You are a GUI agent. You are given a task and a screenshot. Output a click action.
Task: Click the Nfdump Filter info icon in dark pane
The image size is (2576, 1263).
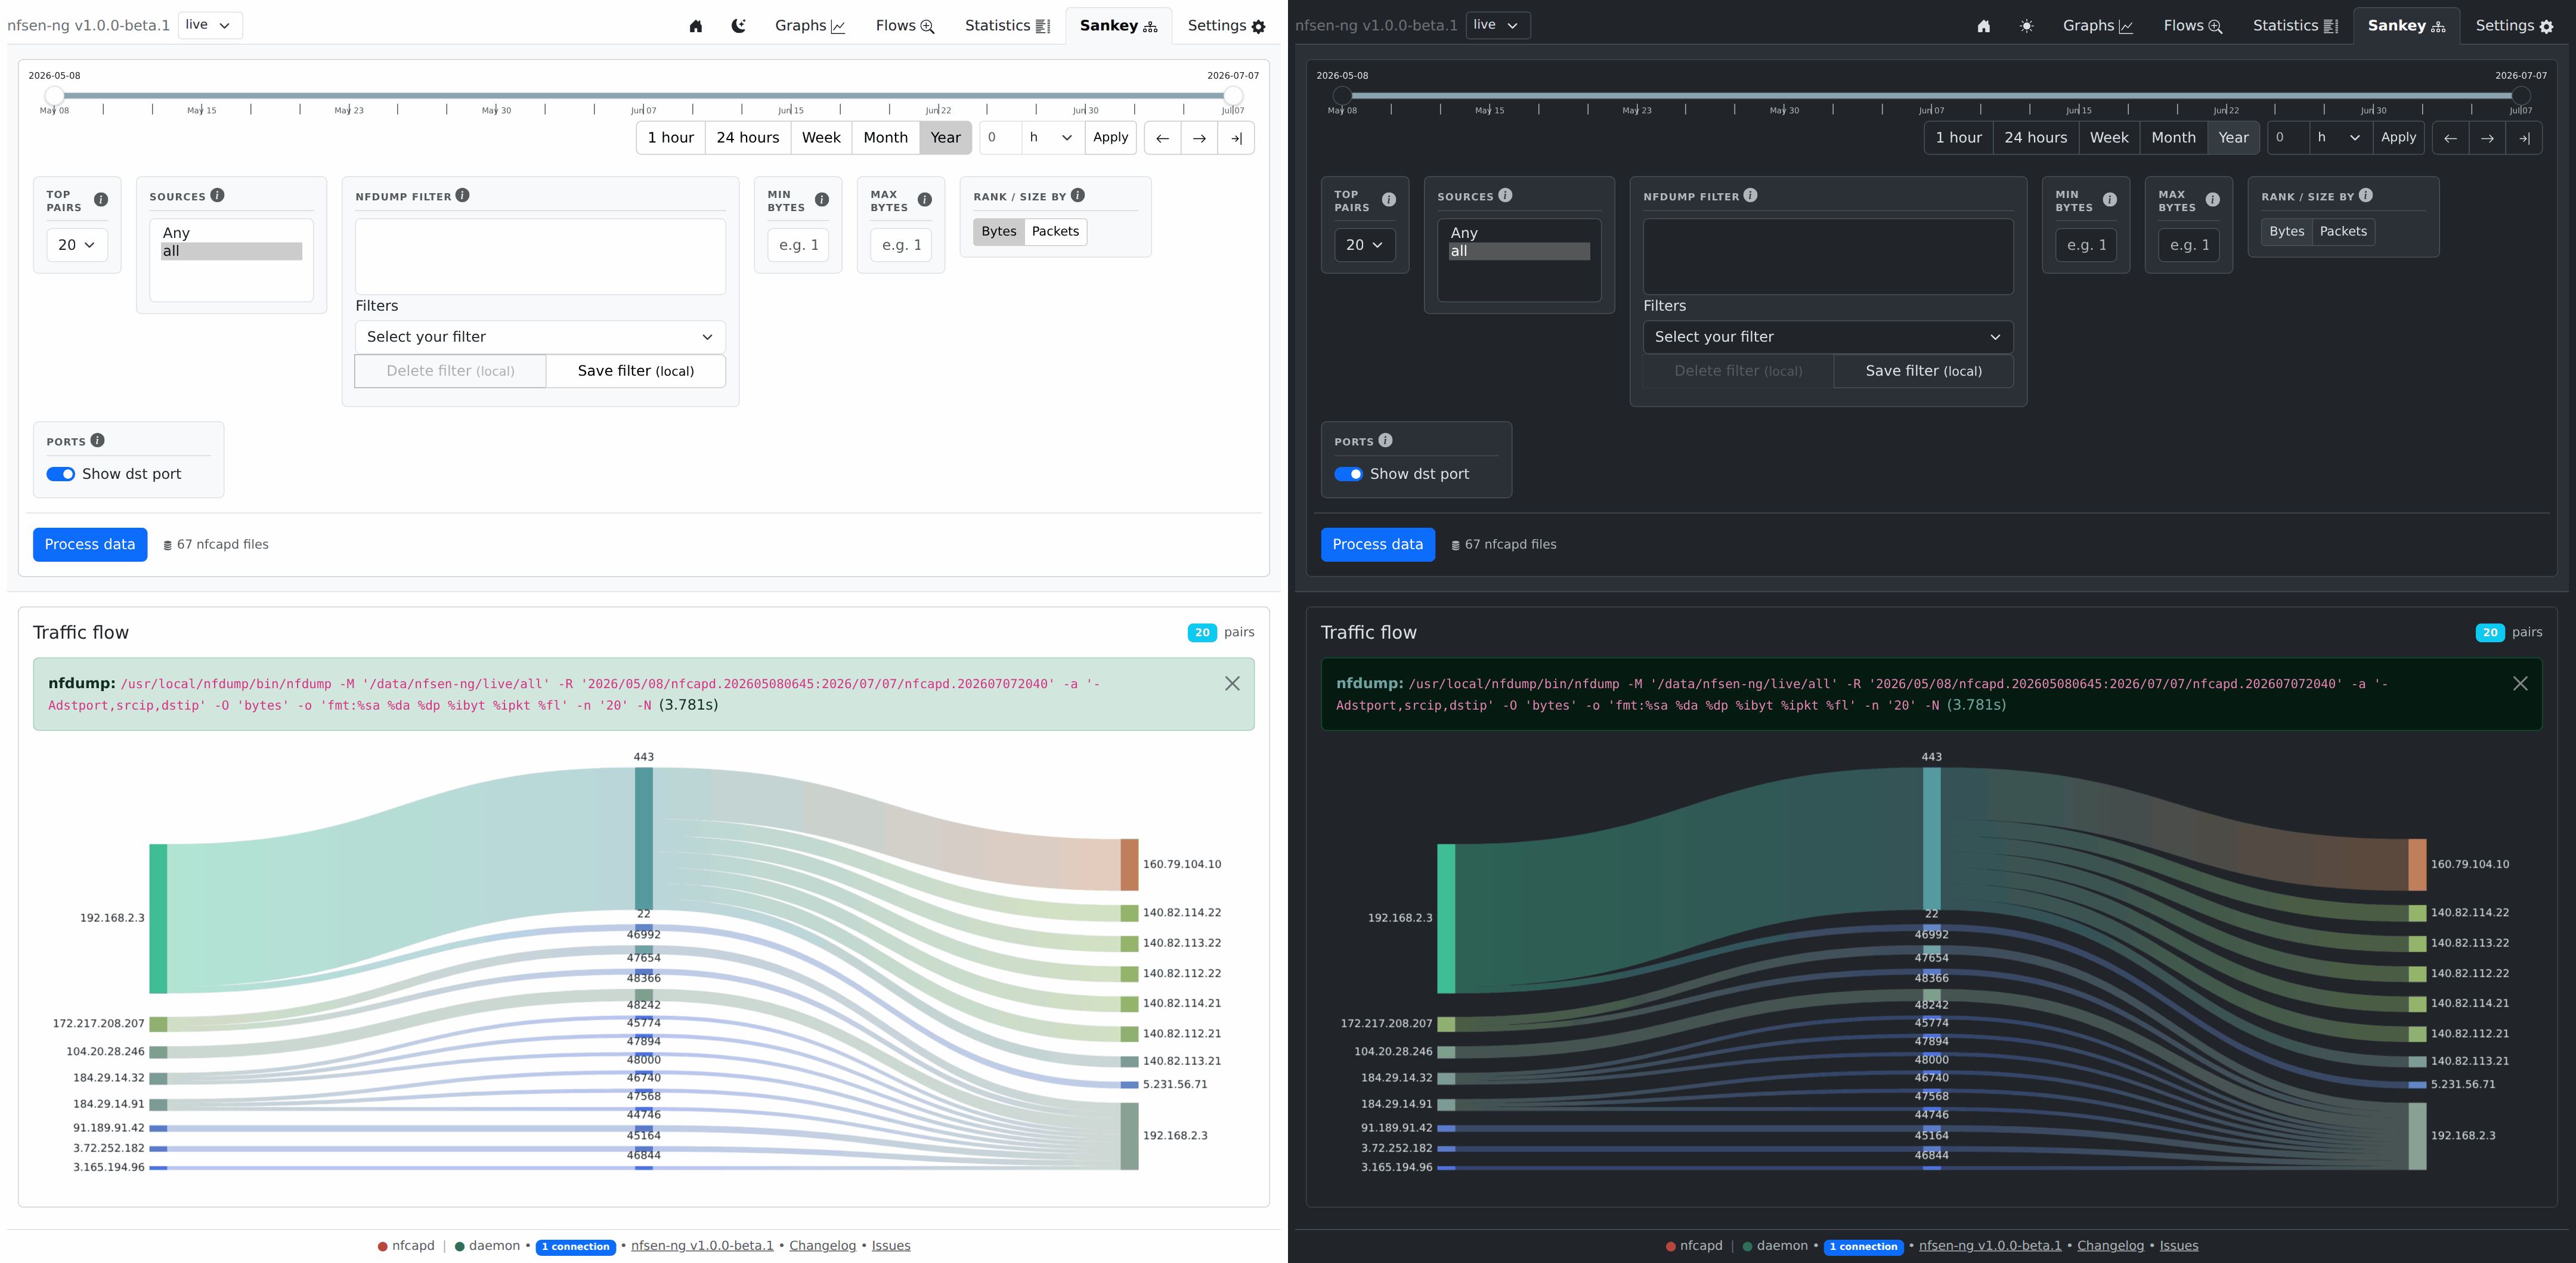click(1750, 195)
